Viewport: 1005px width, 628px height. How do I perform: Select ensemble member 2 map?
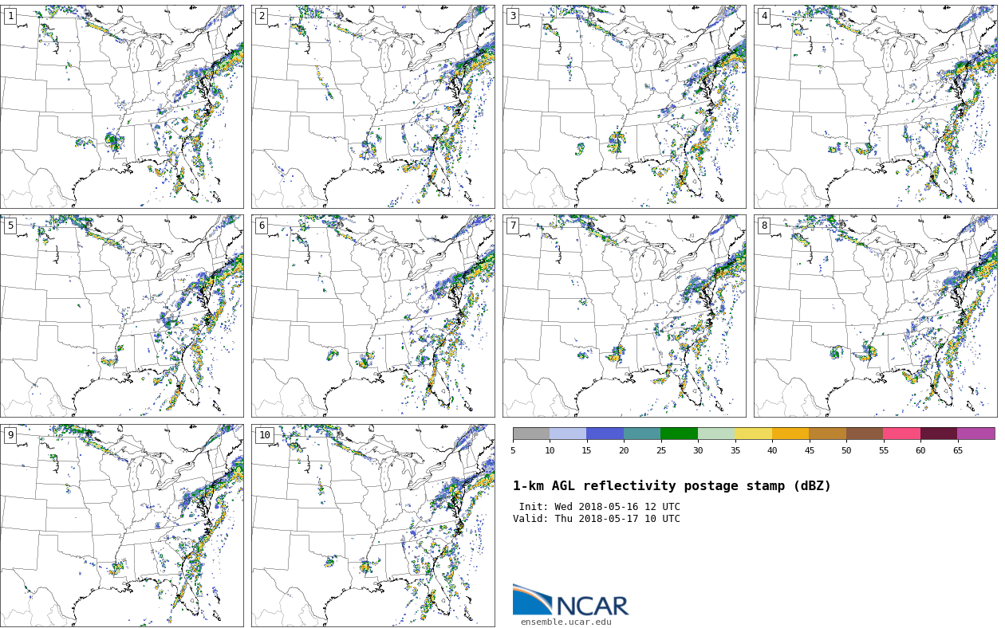(x=372, y=107)
